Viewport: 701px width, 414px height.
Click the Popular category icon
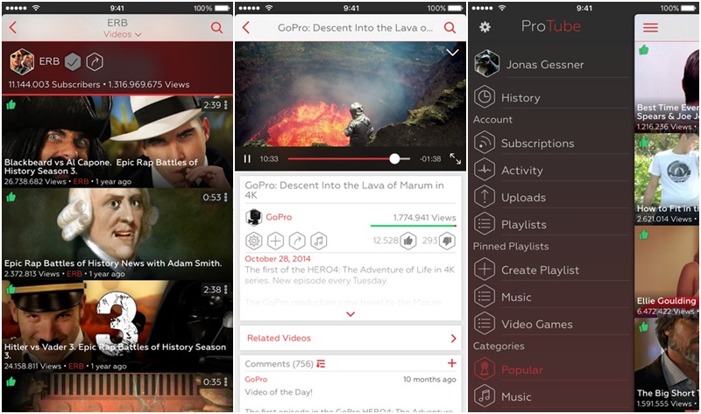tap(485, 368)
